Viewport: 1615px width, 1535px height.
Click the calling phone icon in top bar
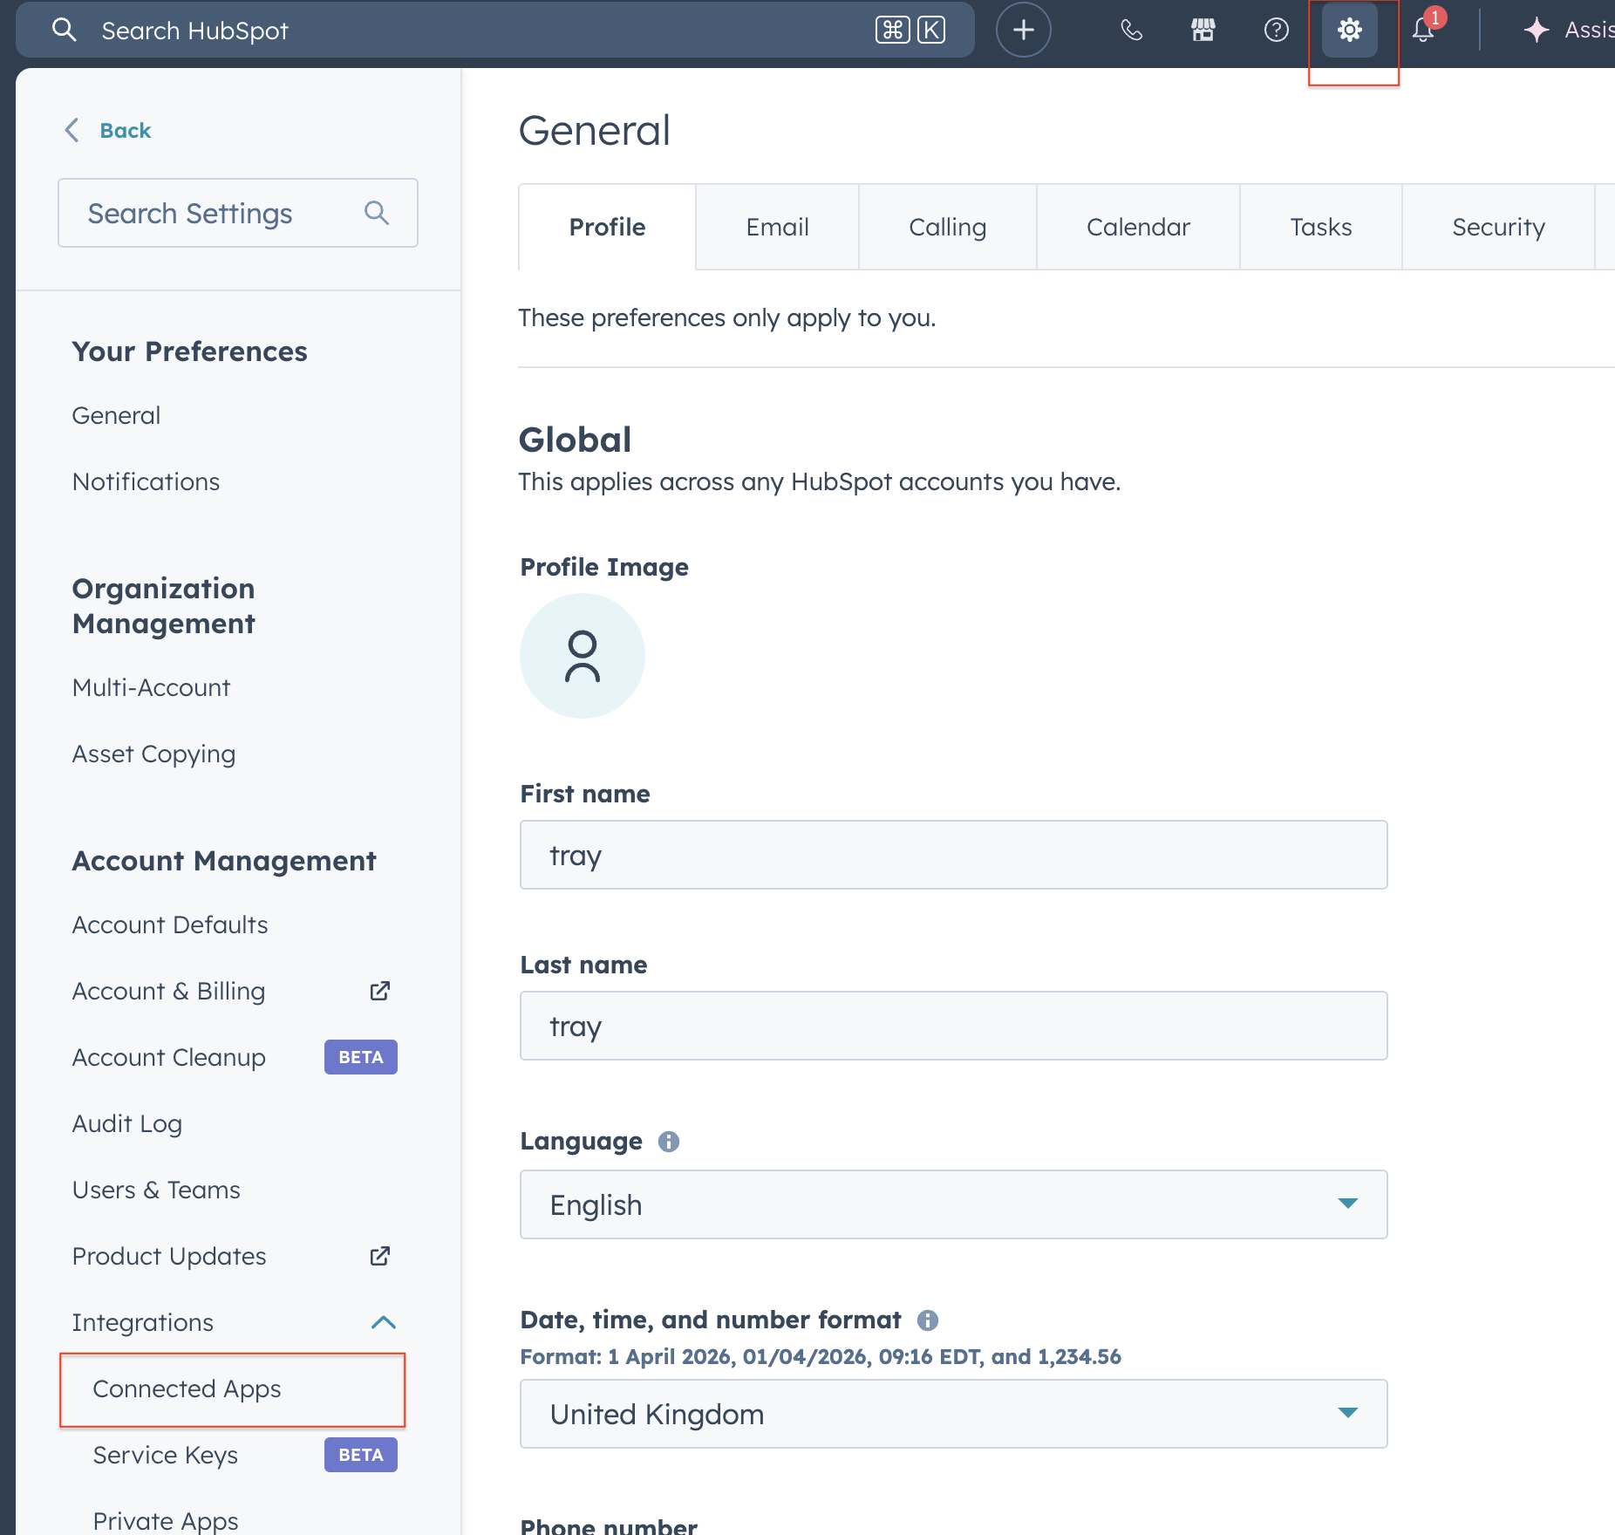click(x=1130, y=29)
